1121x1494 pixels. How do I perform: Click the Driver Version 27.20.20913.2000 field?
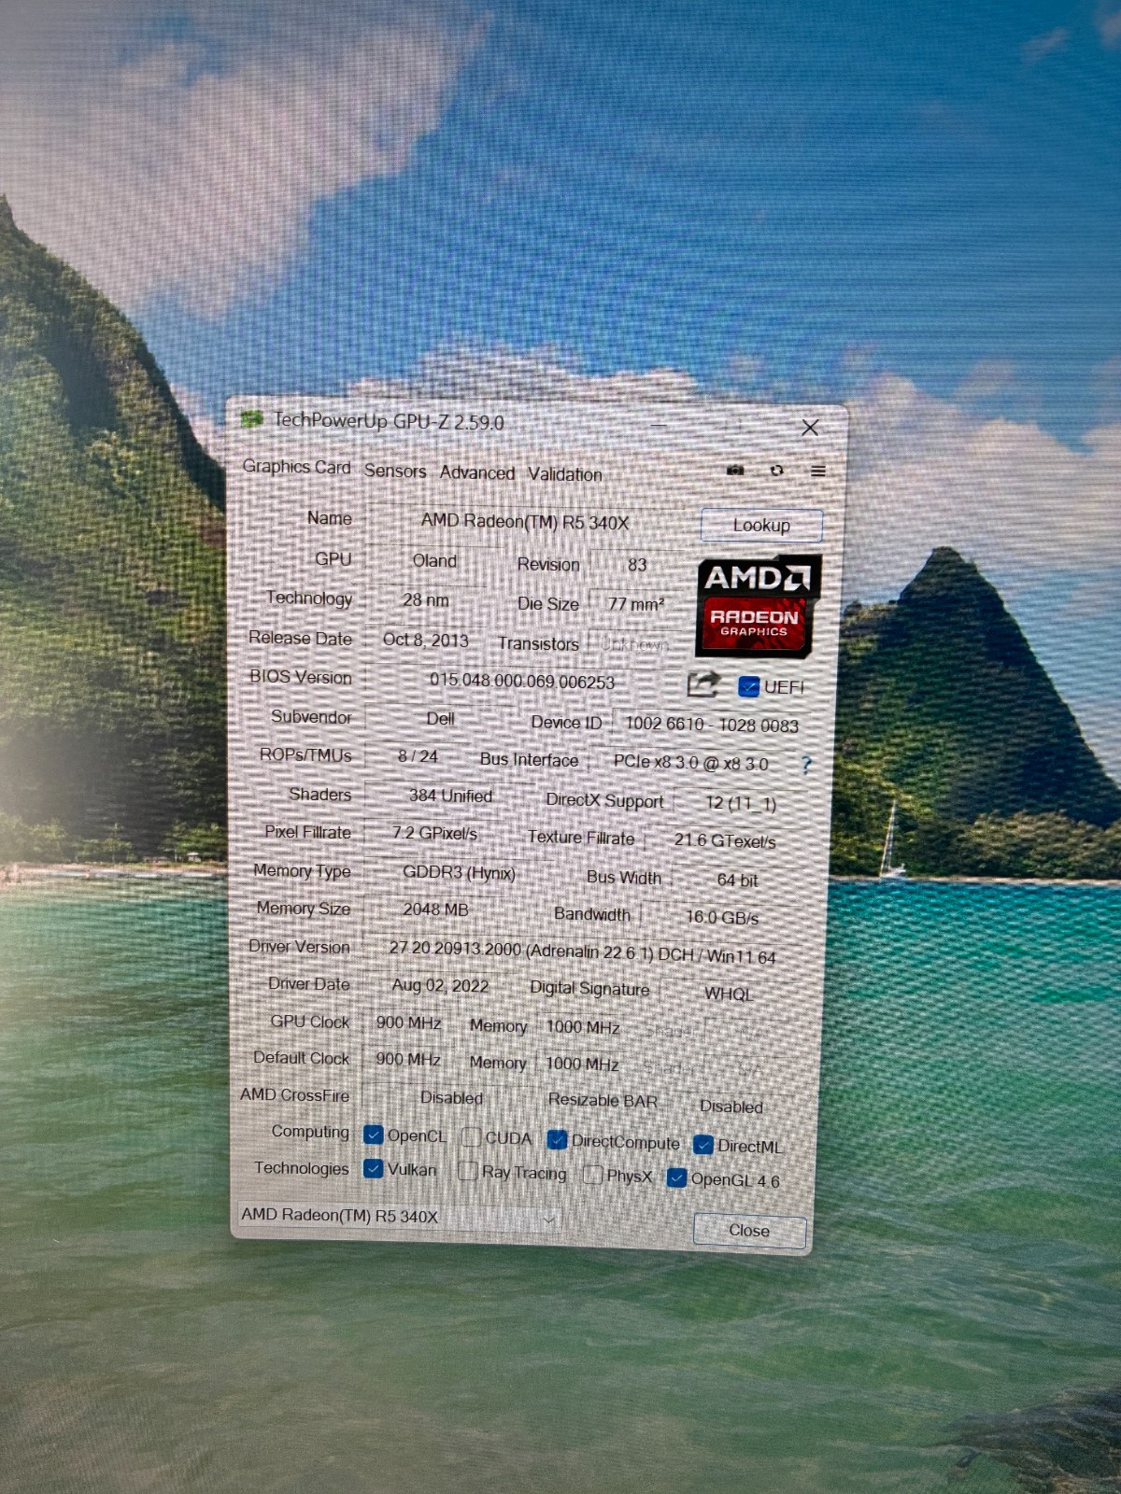point(582,952)
